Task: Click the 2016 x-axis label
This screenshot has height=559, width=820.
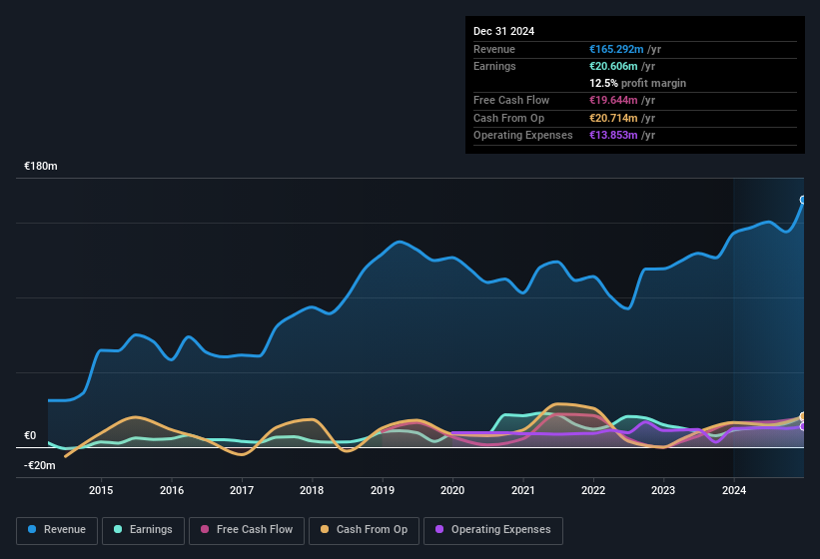Action: 172,490
